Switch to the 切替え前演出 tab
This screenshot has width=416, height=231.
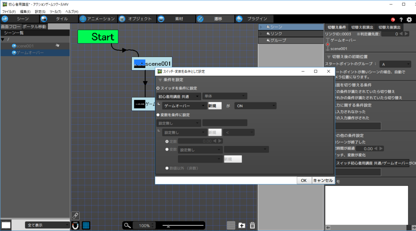pos(362,27)
